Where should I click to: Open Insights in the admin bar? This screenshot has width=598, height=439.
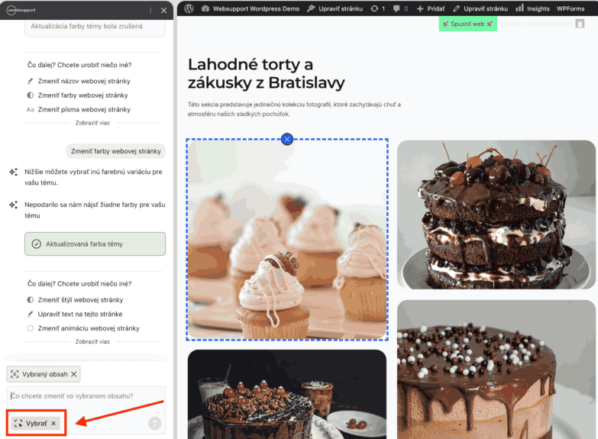(x=532, y=8)
